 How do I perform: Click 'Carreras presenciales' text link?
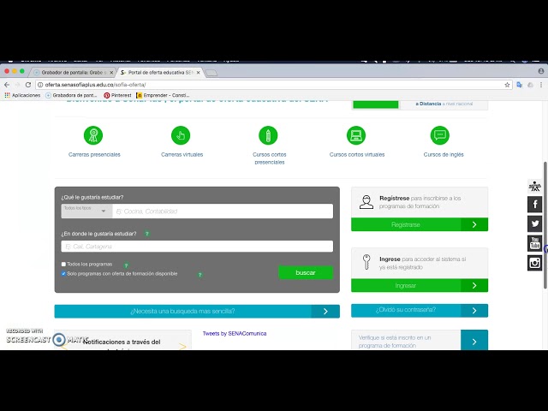coord(94,154)
